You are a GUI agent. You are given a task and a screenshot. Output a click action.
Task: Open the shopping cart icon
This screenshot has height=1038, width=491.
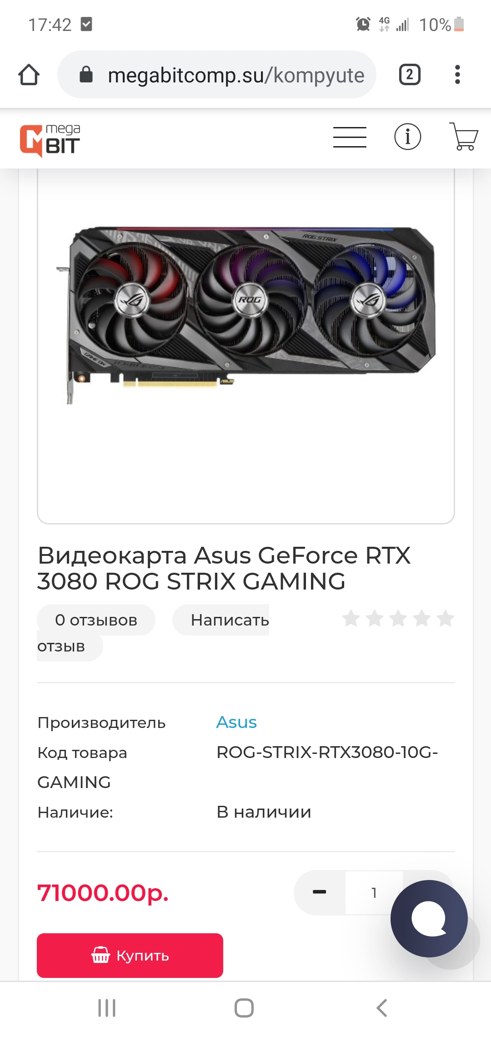[463, 137]
